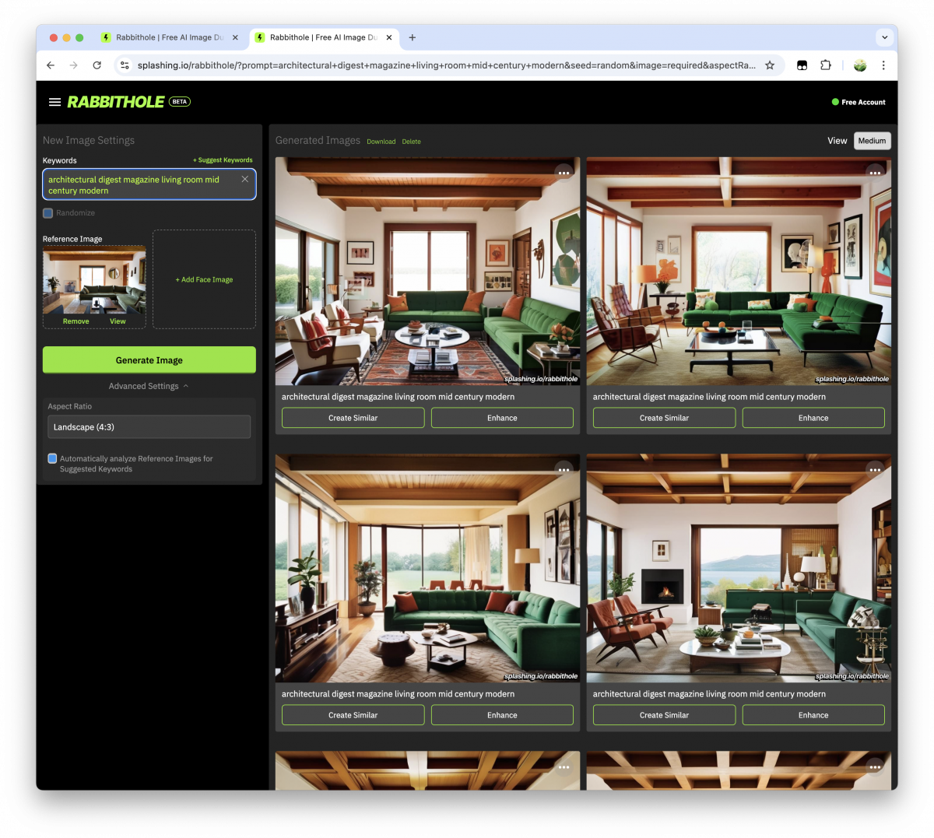Enhance the second-row right image
The height and width of the screenshot is (838, 934).
coord(813,715)
